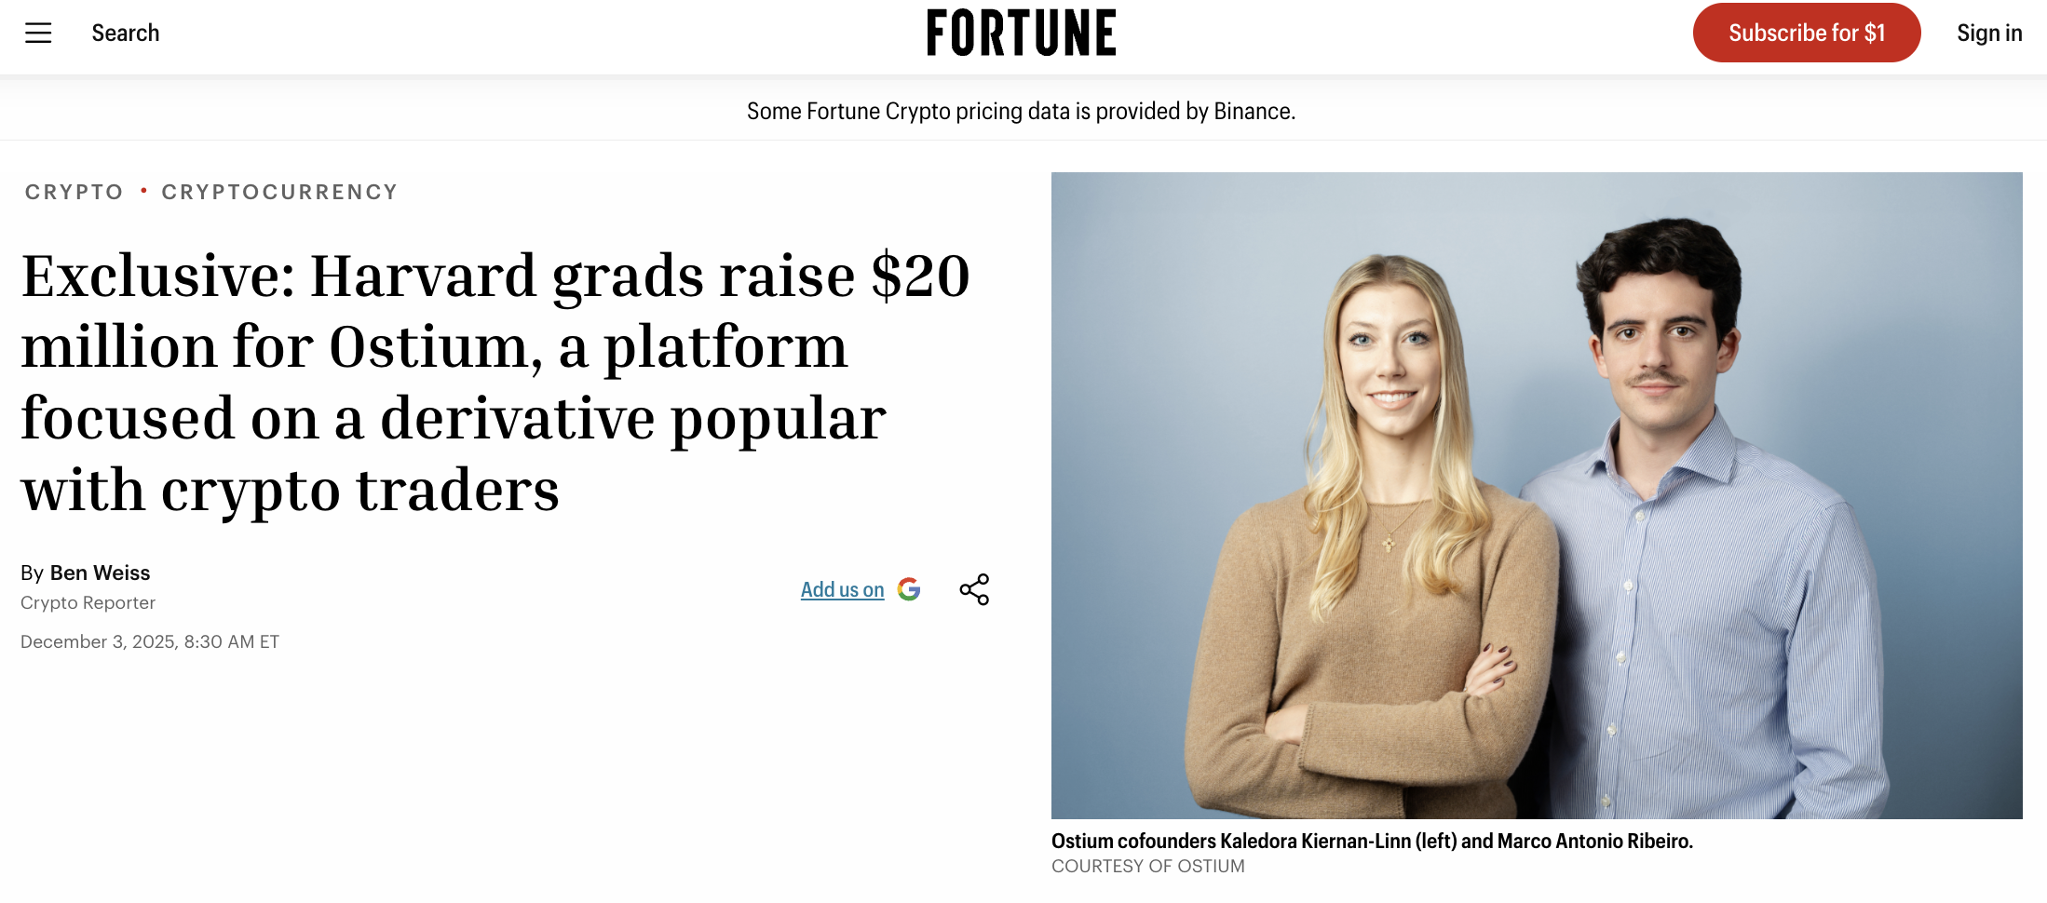Click the photo caption naming the cofounders

[1372, 841]
